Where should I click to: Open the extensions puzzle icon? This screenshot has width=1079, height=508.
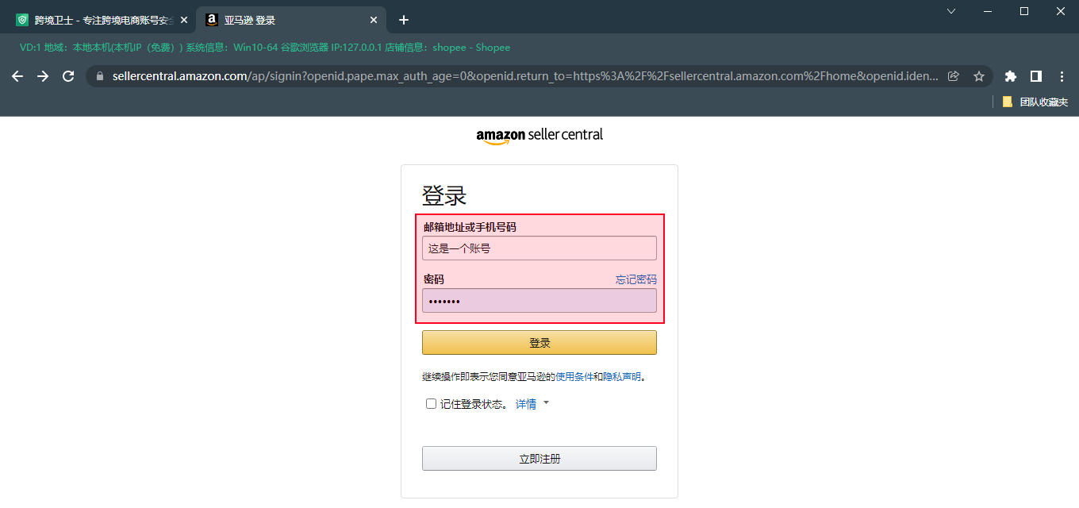coord(1010,76)
